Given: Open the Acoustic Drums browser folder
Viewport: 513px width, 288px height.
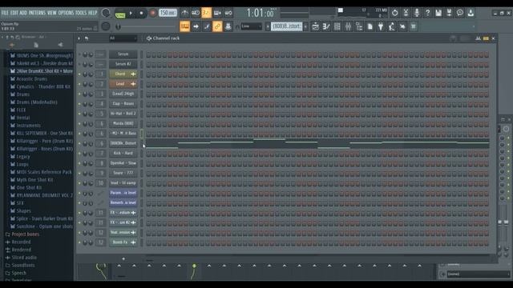Looking at the screenshot, I should [x=32, y=79].
